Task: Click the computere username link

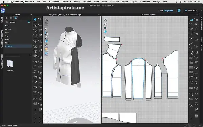Action: tap(168, 10)
